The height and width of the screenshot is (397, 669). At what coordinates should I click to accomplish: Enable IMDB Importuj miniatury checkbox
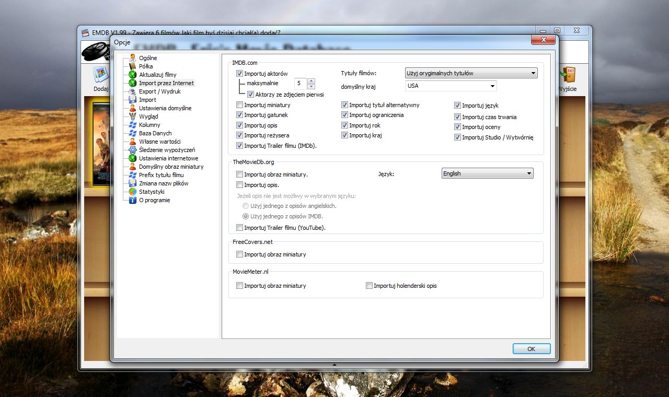(239, 105)
